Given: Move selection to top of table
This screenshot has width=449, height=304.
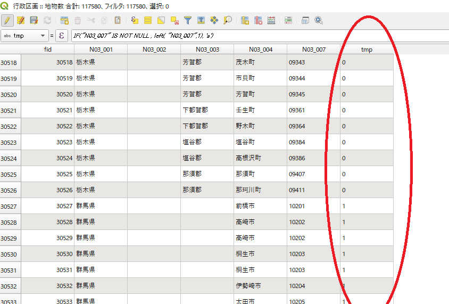Looking at the screenshot, I should pos(201,20).
